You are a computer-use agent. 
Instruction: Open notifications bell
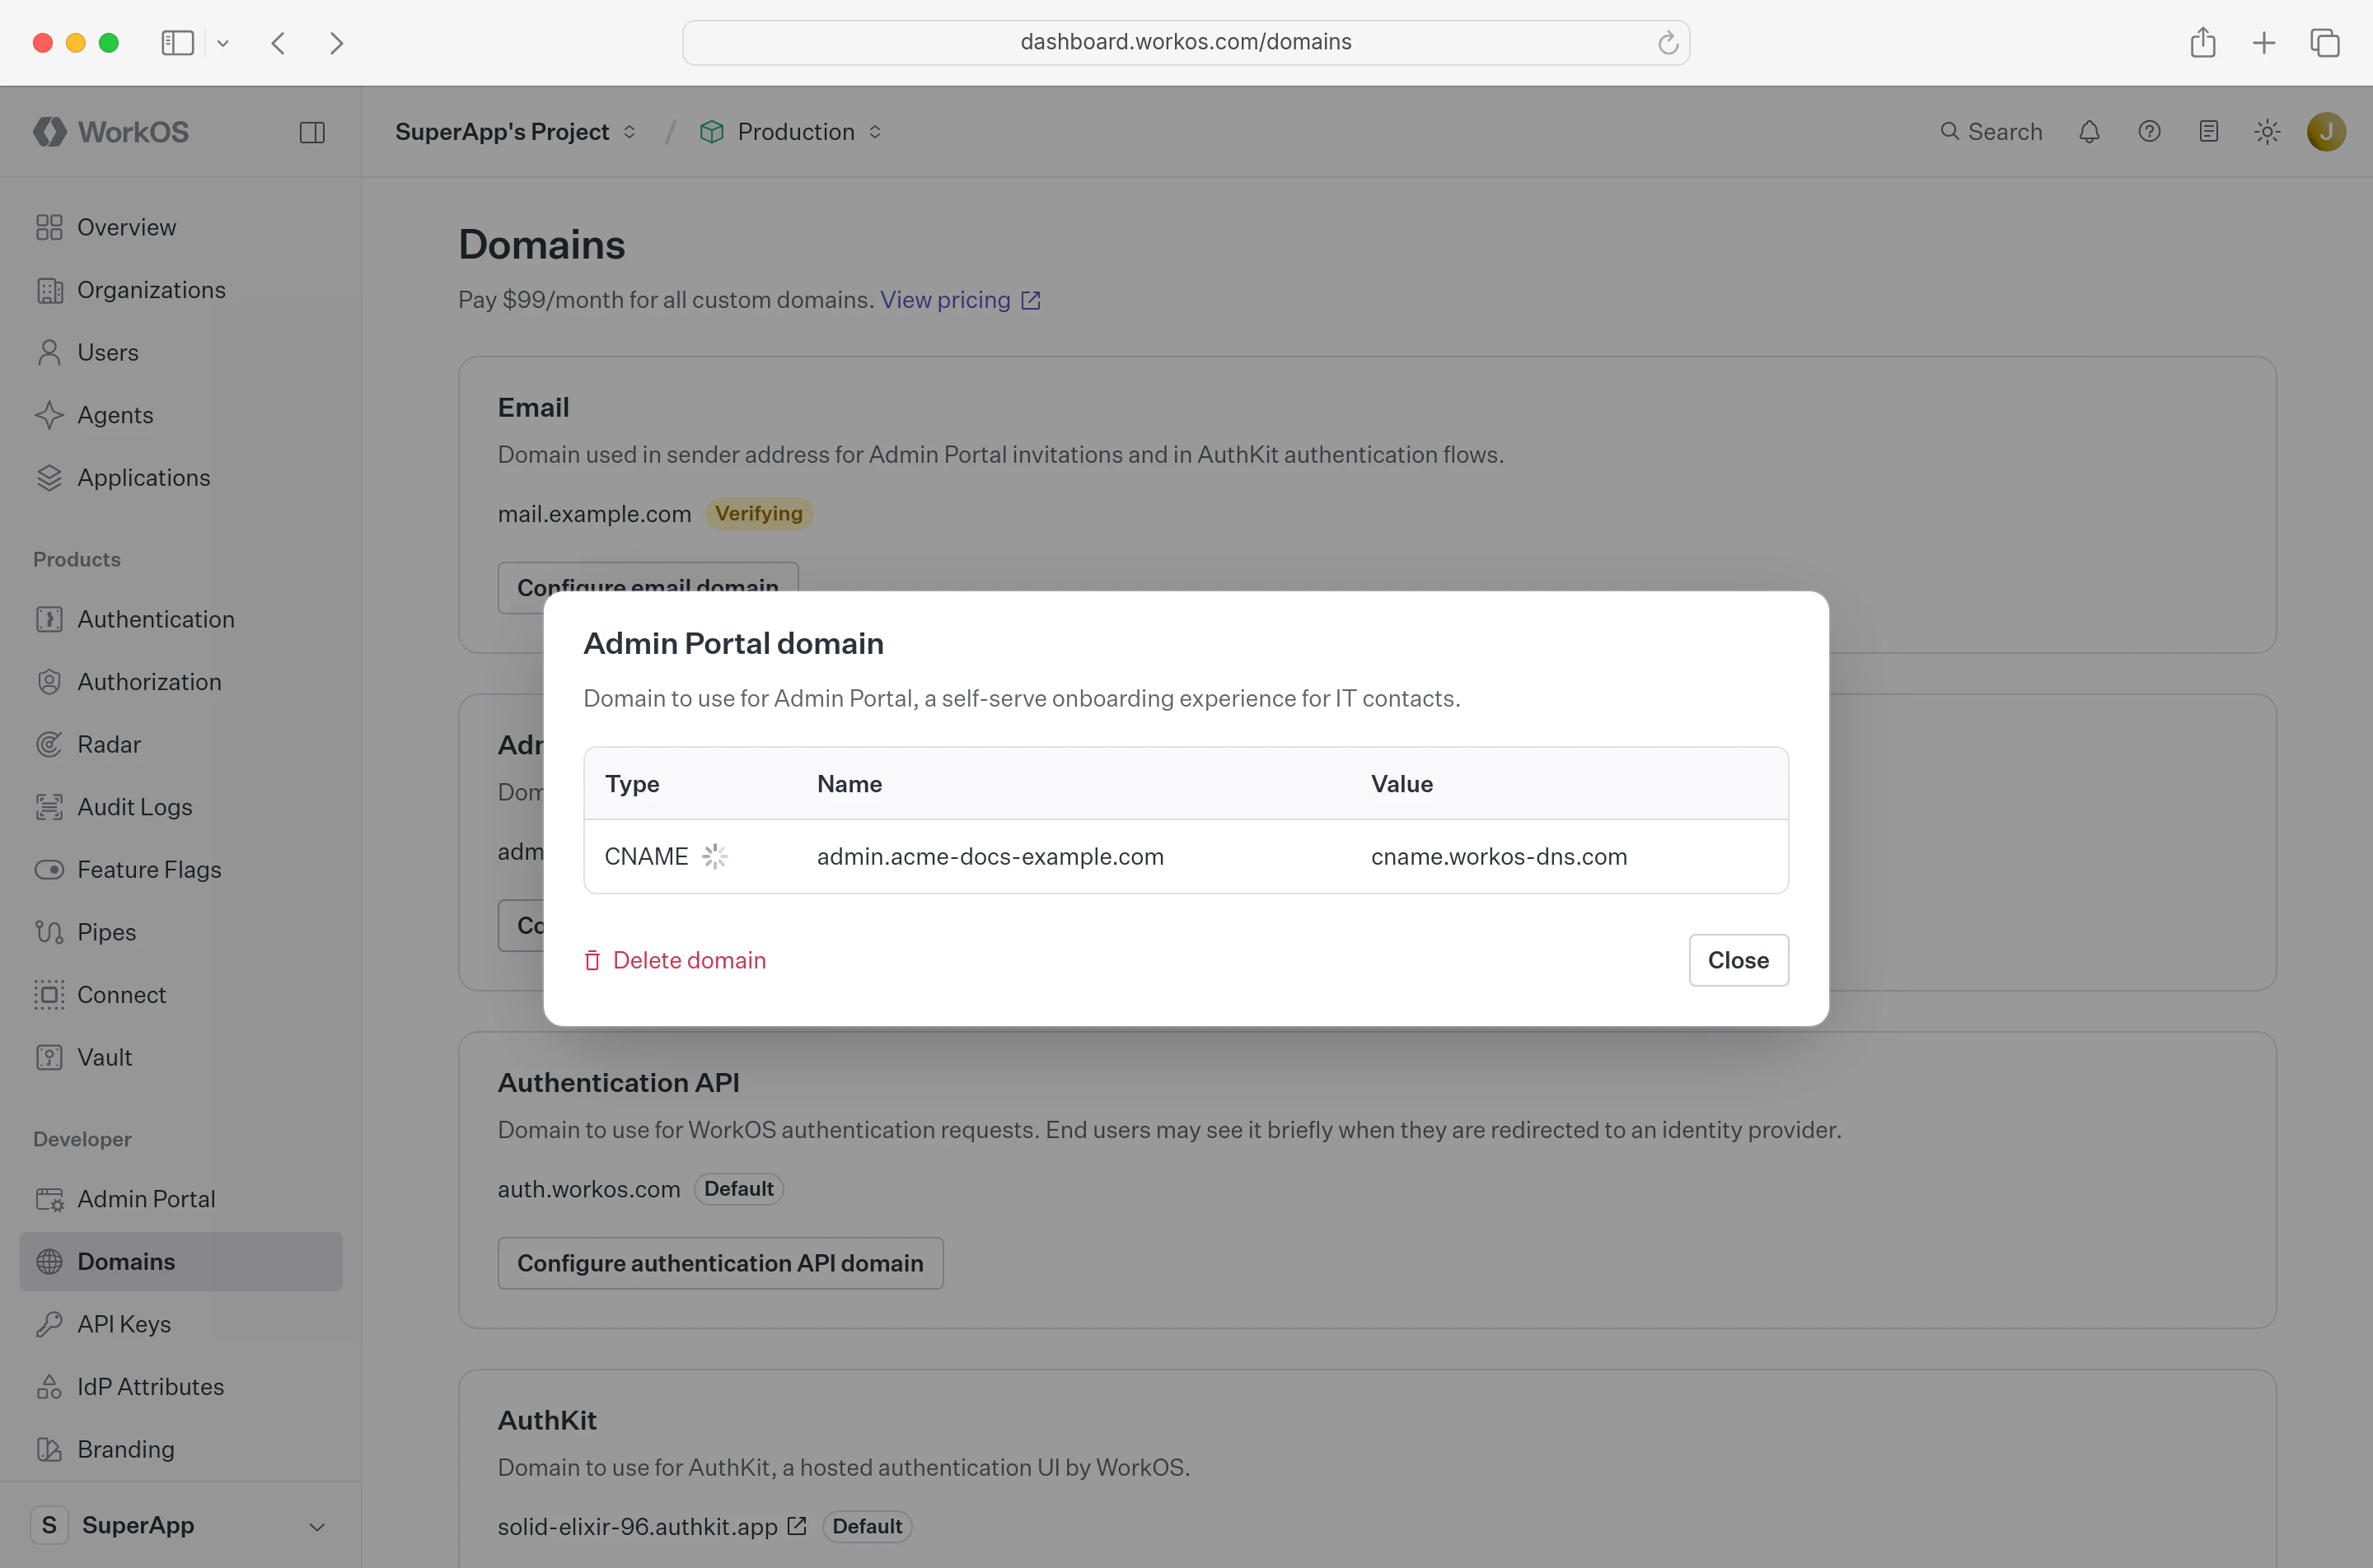point(2089,132)
